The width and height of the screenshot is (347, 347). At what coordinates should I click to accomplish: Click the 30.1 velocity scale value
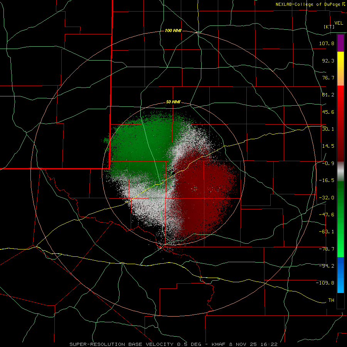tap(328, 129)
